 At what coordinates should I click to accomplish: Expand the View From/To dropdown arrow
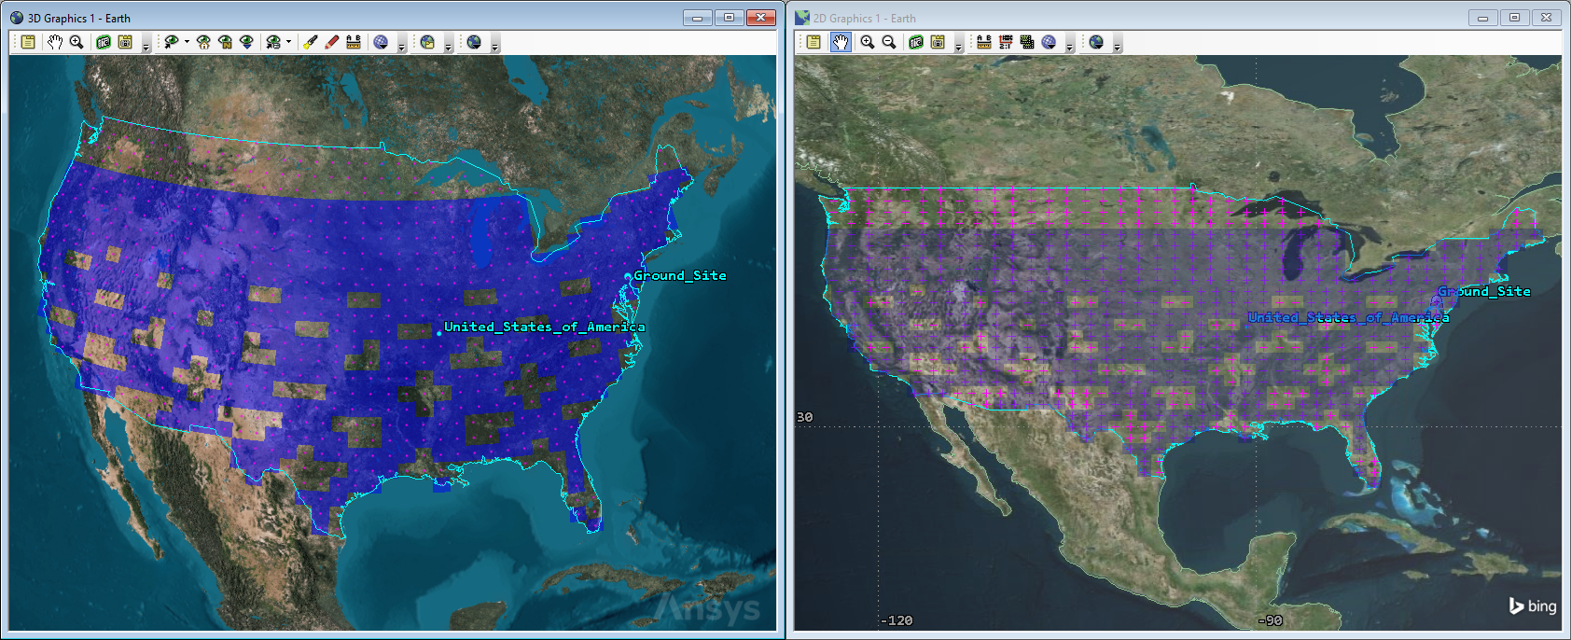187,42
